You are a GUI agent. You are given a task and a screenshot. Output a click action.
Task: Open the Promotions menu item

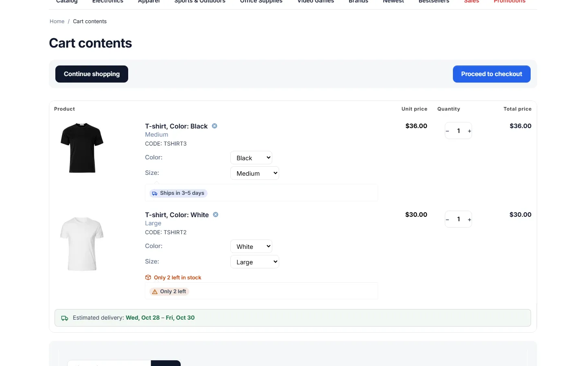click(x=509, y=1)
